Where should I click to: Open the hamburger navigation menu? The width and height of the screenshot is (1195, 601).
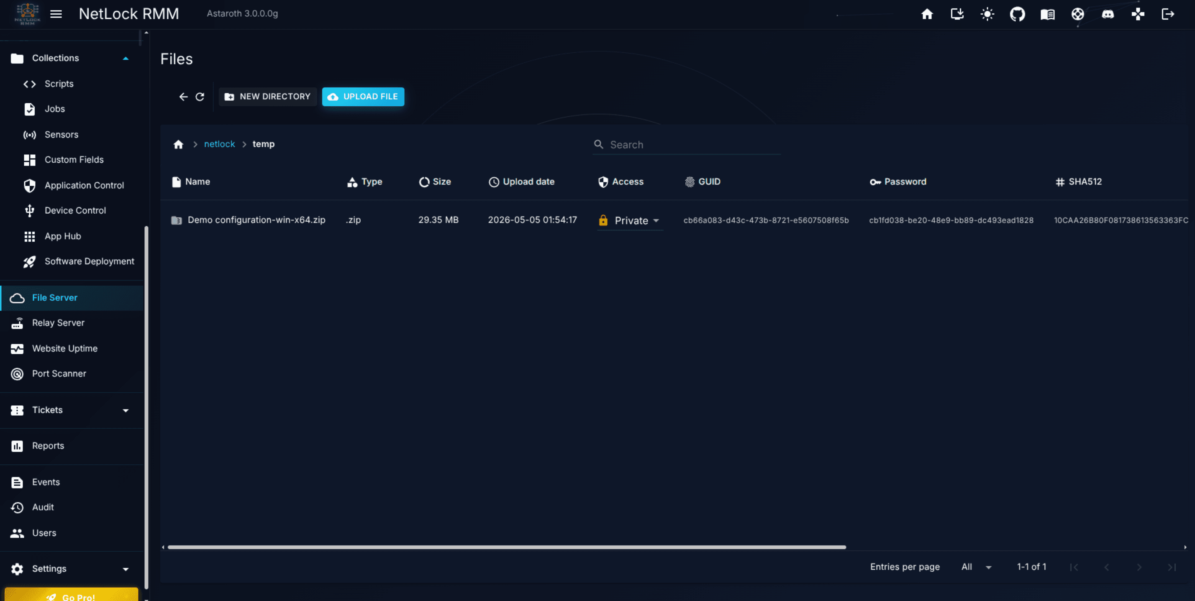pyautogui.click(x=56, y=14)
